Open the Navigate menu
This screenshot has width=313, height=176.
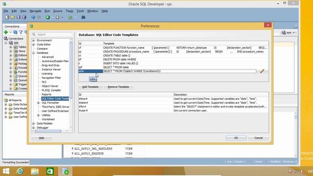click(36, 11)
